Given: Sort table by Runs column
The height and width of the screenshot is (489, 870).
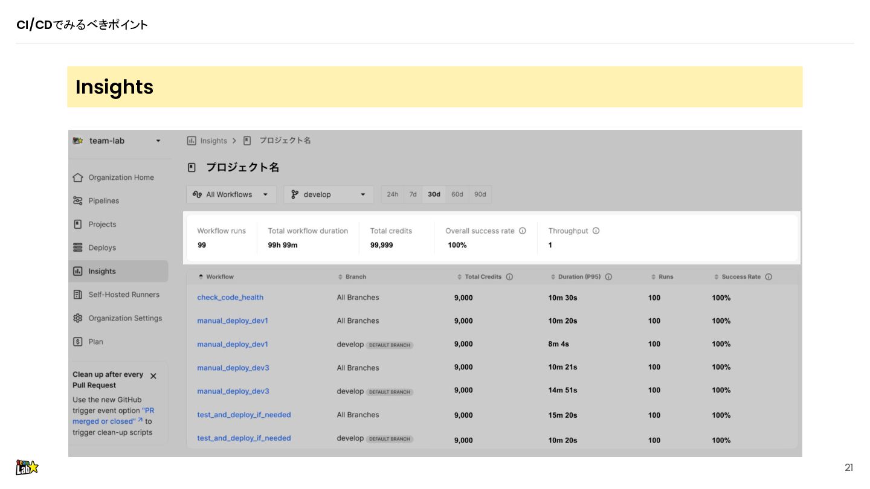Looking at the screenshot, I should pos(662,276).
